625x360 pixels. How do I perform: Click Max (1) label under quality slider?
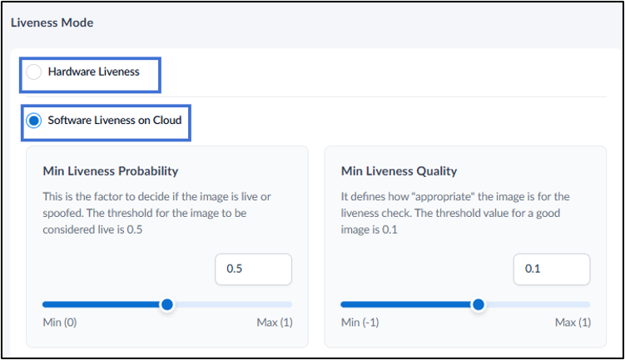(573, 322)
